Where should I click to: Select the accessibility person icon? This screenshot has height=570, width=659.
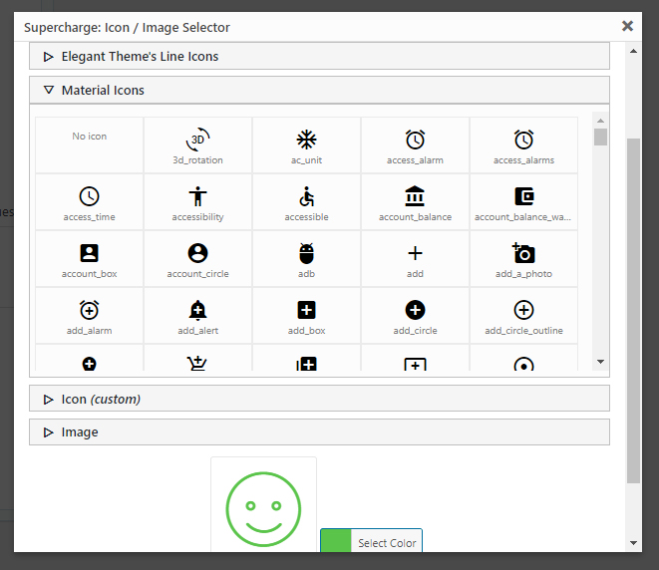point(197,201)
